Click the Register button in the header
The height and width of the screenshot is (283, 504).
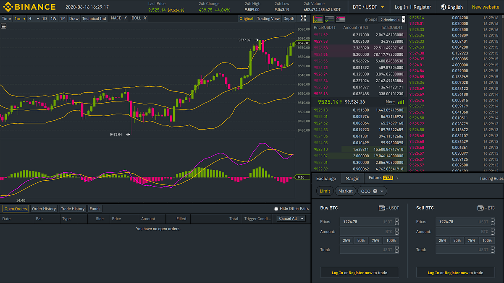(x=422, y=7)
